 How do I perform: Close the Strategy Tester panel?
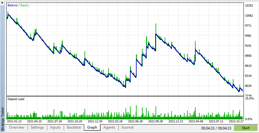2,2
